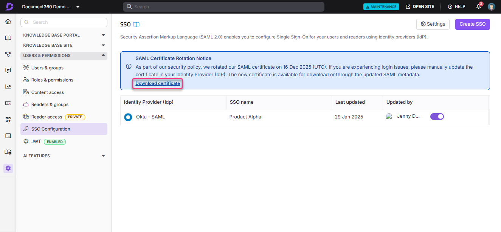
Task: Click the Create SSO button
Action: point(472,24)
